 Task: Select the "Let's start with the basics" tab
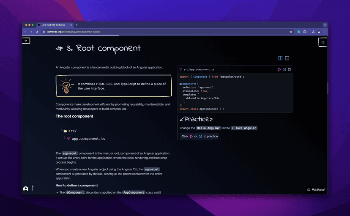(x=55, y=25)
